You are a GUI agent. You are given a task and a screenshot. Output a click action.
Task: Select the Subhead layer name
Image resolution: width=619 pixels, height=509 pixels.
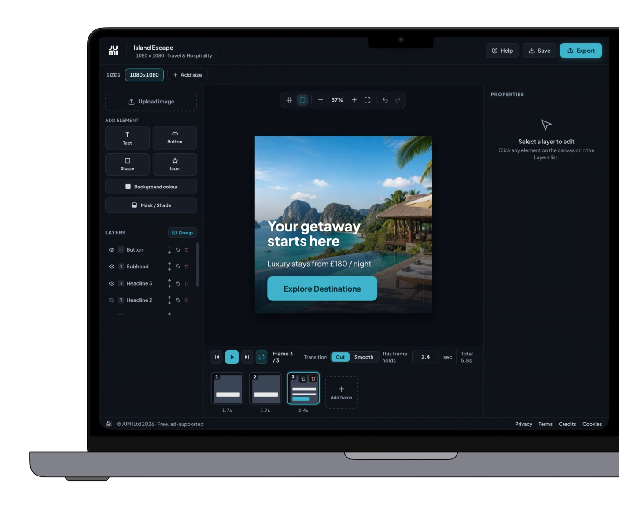[137, 267]
